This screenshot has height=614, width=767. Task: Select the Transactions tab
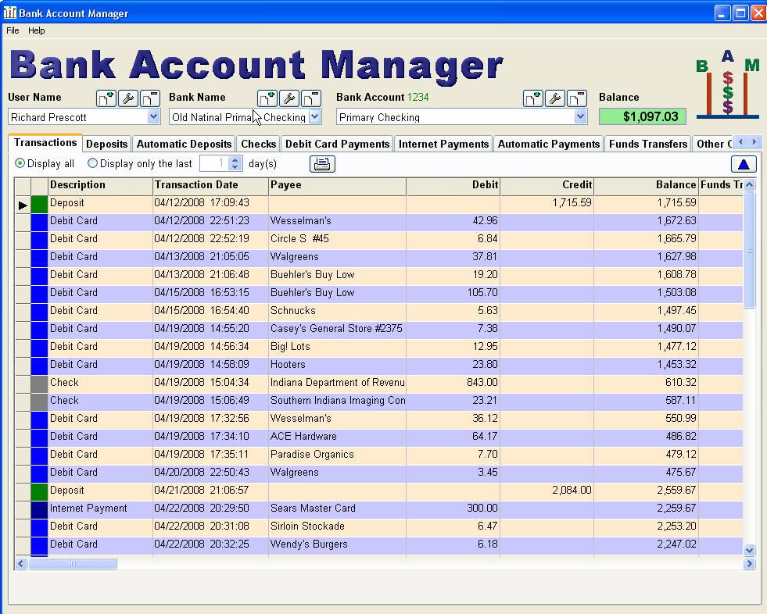pyautogui.click(x=45, y=143)
